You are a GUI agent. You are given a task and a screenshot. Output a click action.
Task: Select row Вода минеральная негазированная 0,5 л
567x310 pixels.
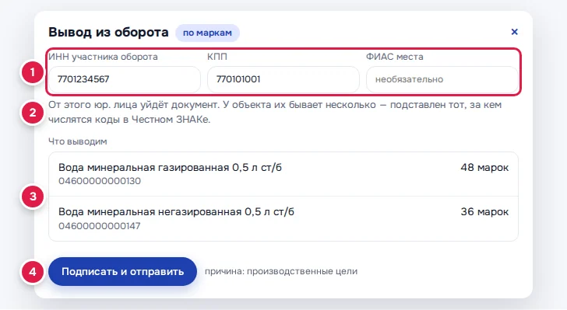[283, 218]
